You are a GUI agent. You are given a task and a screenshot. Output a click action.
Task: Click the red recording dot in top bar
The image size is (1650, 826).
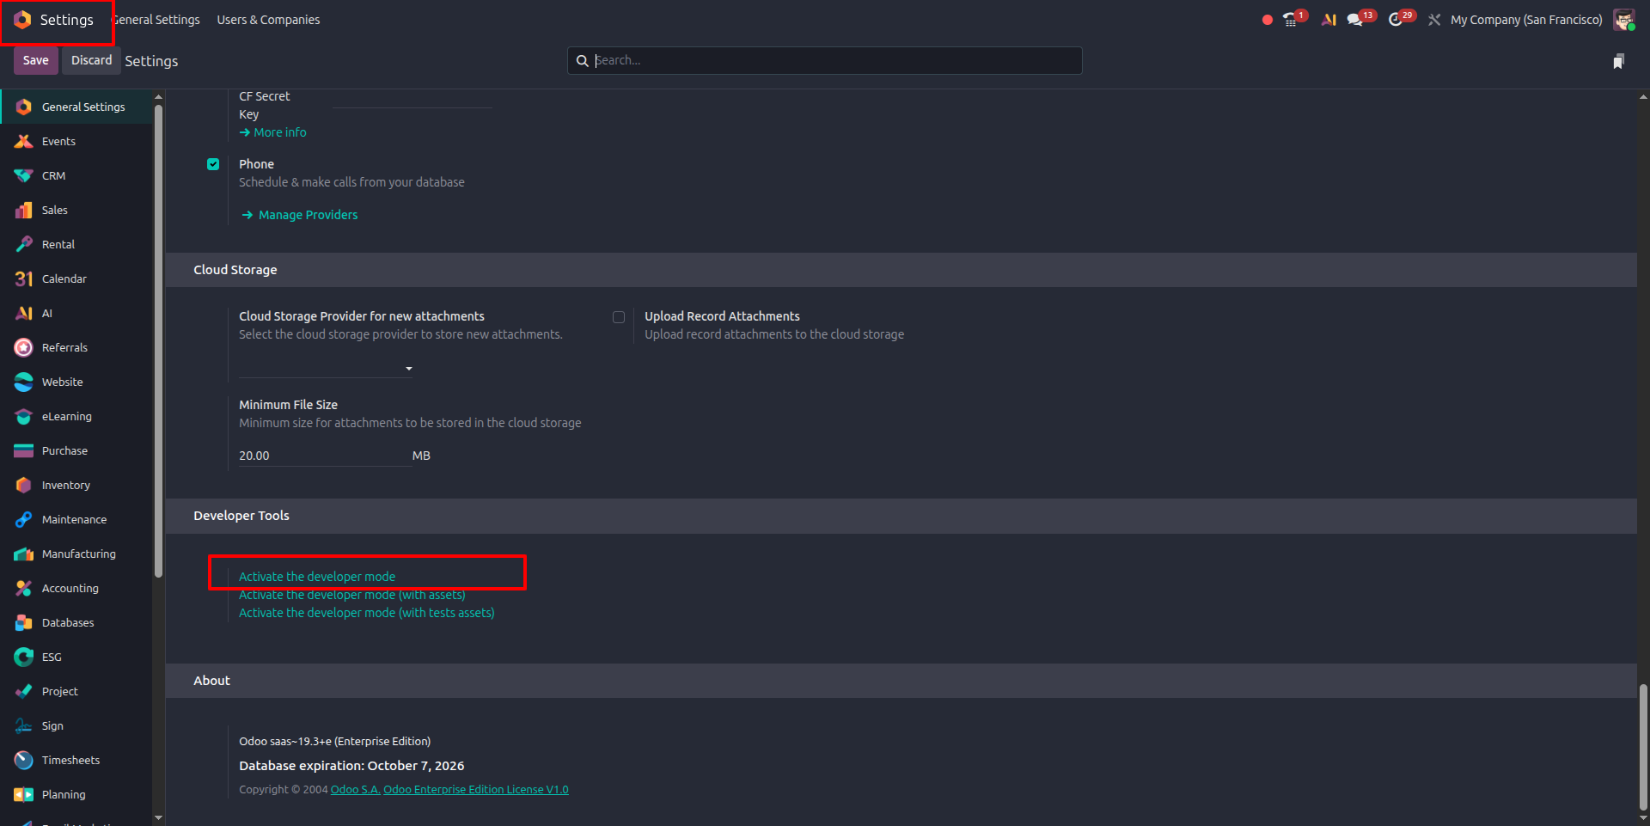point(1267,20)
